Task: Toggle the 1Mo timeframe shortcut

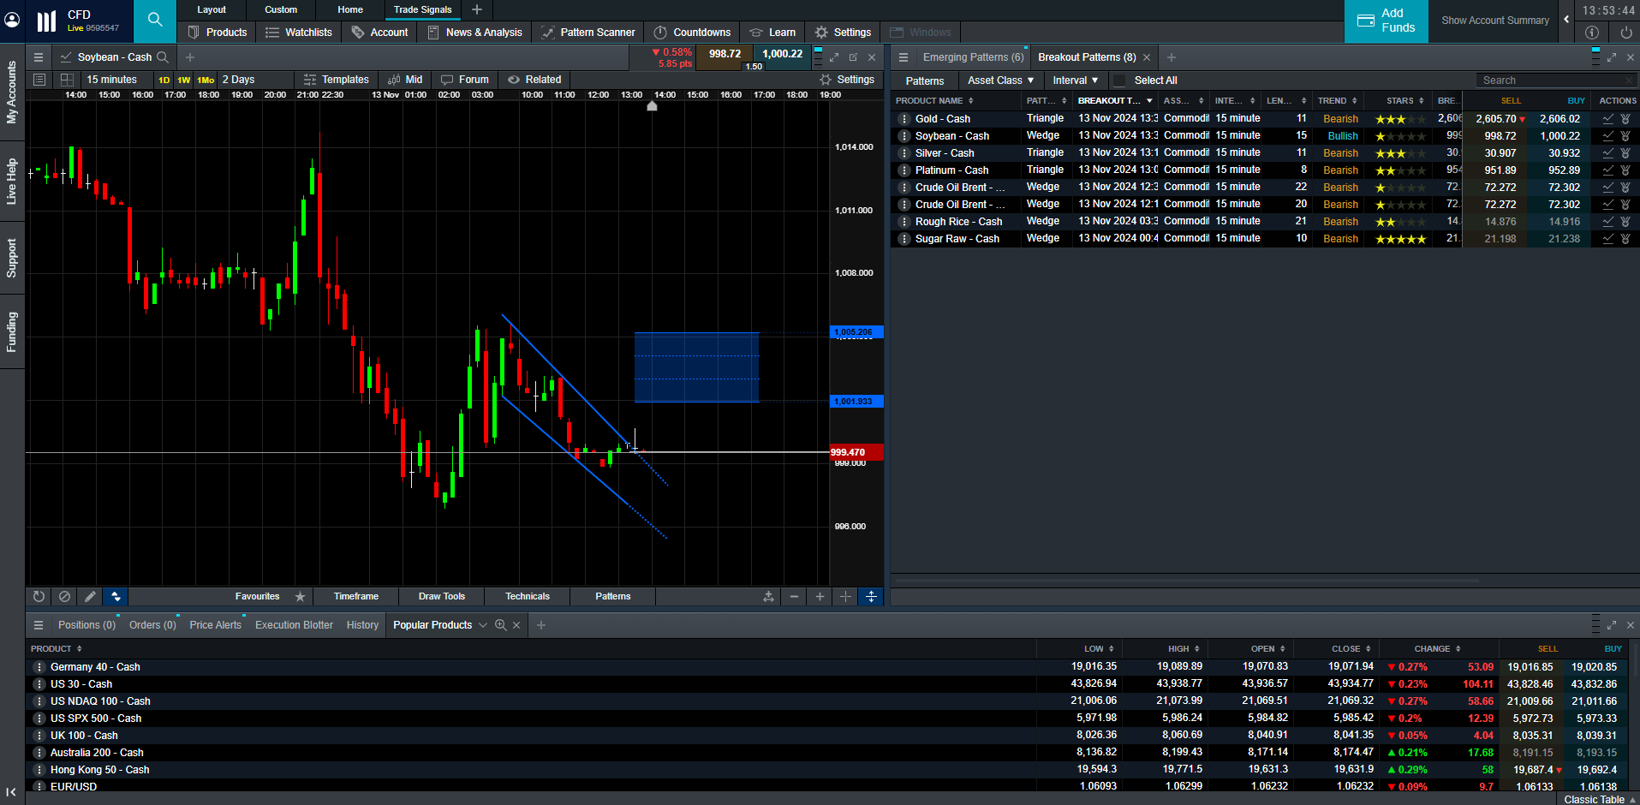Action: [206, 80]
